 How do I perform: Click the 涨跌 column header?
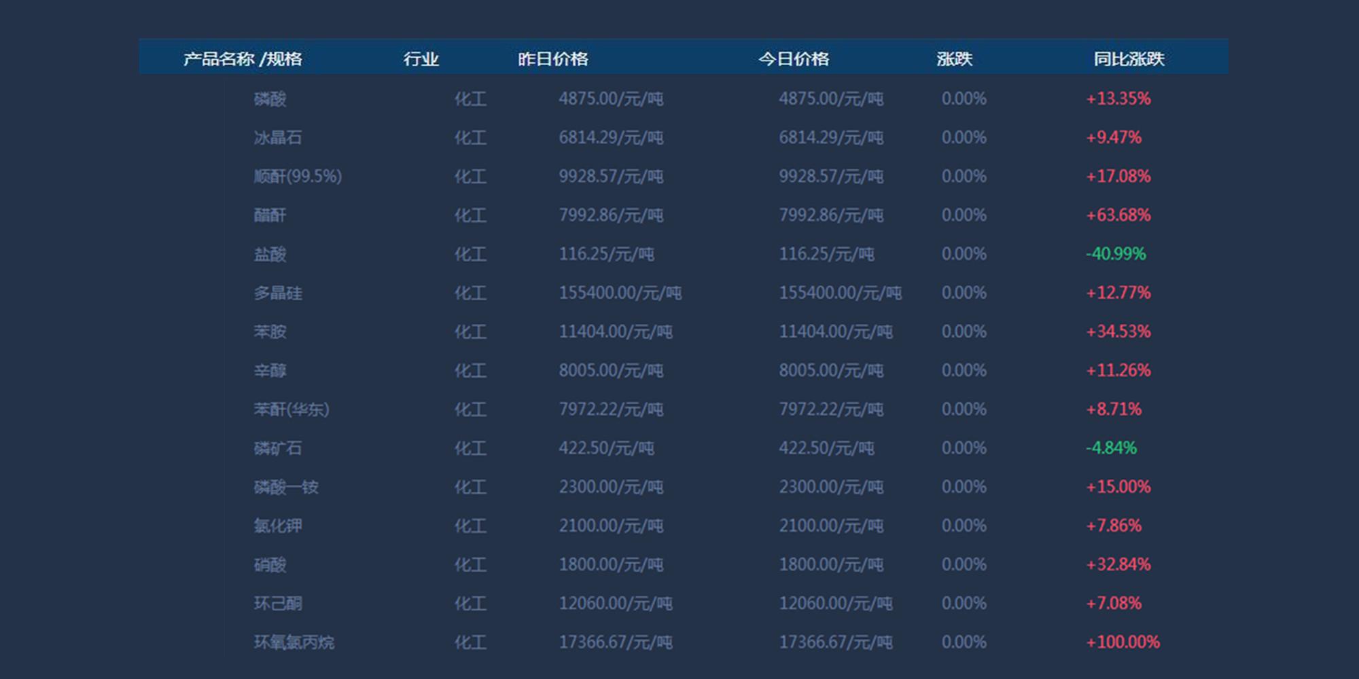point(954,59)
